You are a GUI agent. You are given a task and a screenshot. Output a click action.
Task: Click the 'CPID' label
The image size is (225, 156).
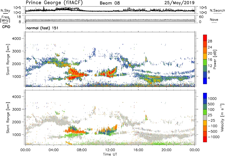click(6, 27)
